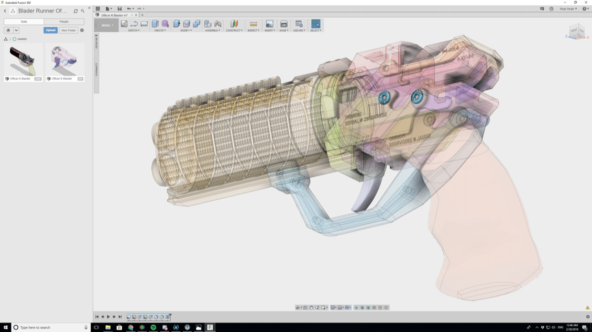Image resolution: width=592 pixels, height=332 pixels.
Task: Open a new design tab
Action: coord(142,15)
